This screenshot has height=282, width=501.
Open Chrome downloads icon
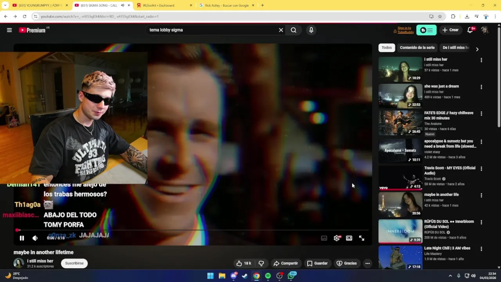[x=467, y=16]
